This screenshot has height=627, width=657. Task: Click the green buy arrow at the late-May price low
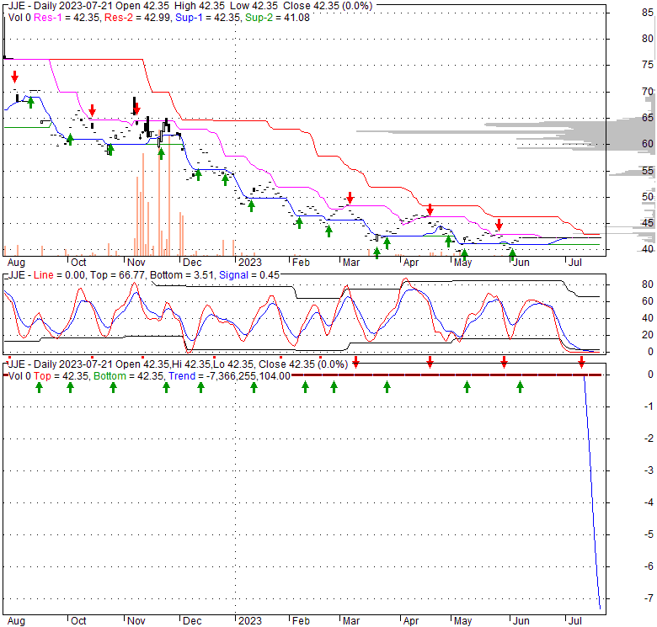(512, 253)
